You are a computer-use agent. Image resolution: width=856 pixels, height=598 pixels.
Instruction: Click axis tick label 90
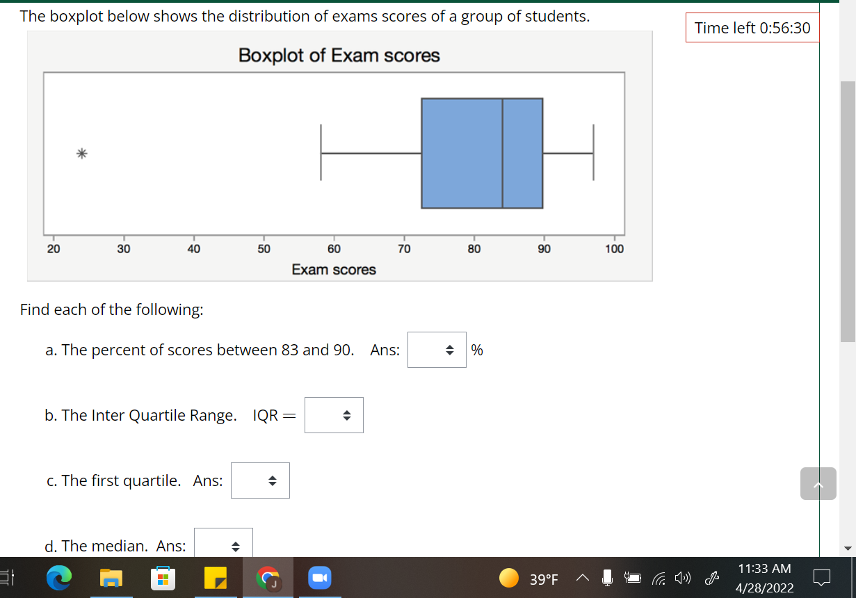(x=544, y=249)
